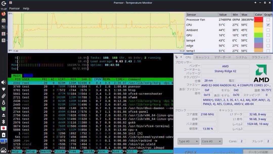273x154 pixels.
Task: Select the xfce4-screenshooter process row
Action: [x=90, y=94]
